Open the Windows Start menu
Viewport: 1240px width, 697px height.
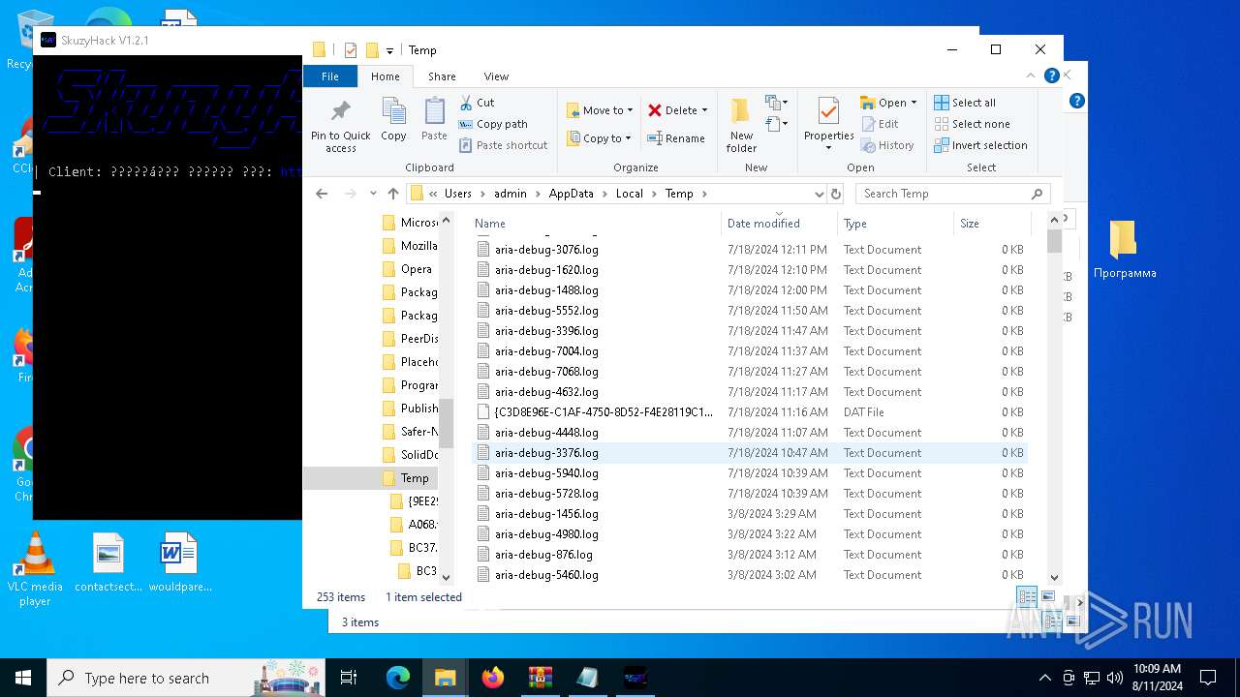coord(23,678)
